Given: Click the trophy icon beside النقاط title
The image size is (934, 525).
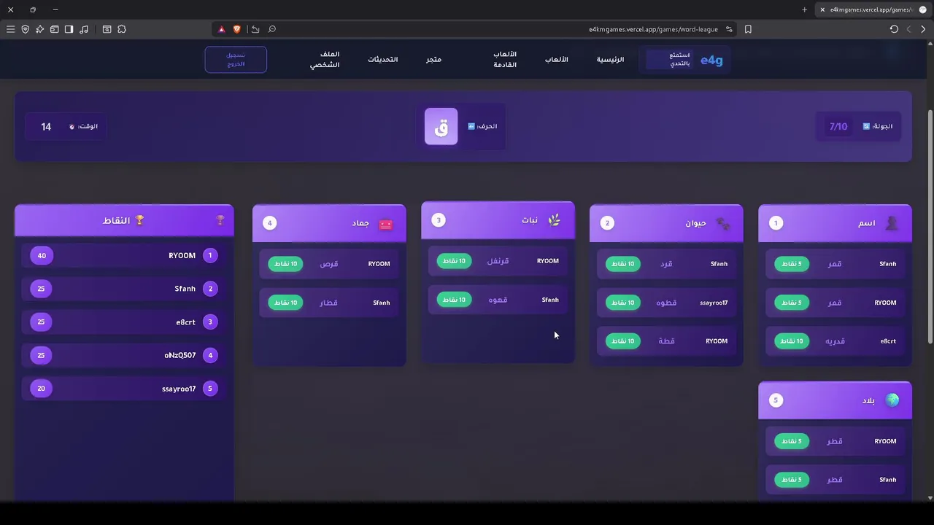Looking at the screenshot, I should point(139,220).
